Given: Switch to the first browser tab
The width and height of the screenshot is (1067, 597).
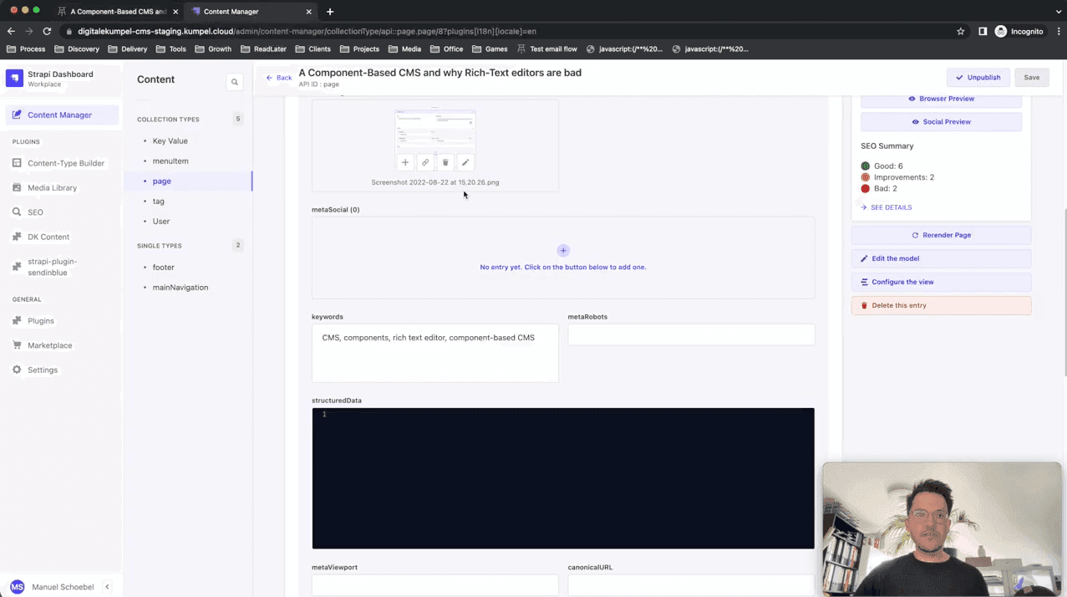Looking at the screenshot, I should point(117,12).
